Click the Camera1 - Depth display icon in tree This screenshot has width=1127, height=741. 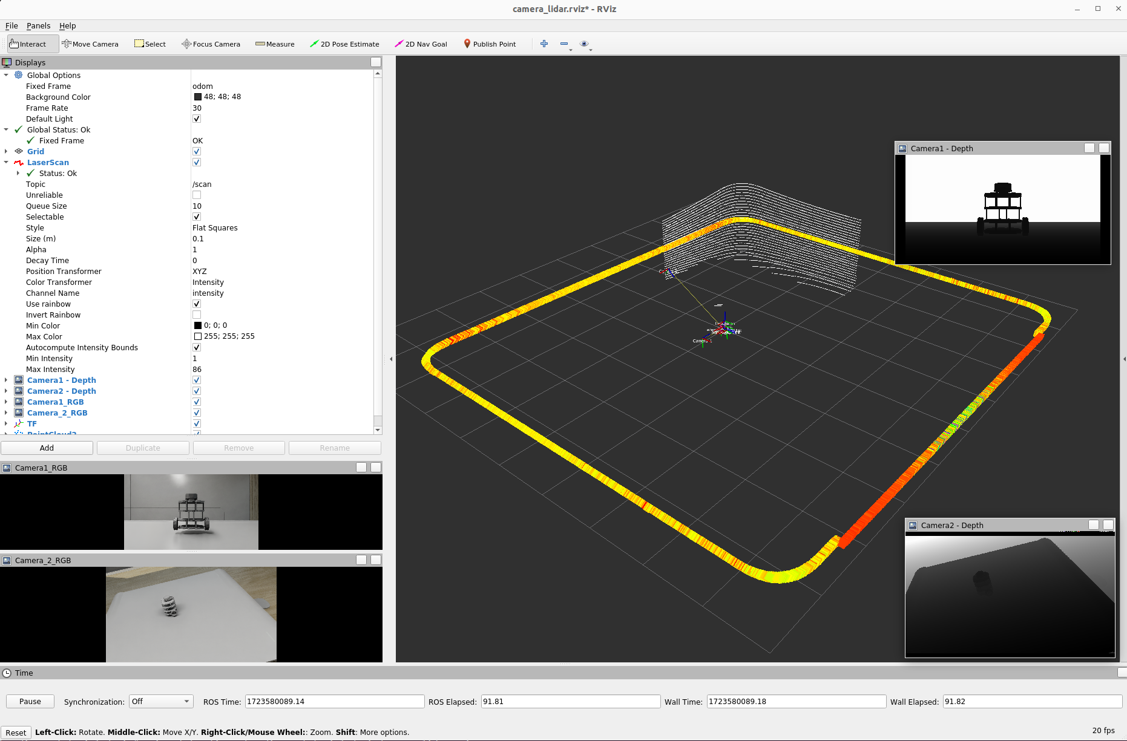19,380
